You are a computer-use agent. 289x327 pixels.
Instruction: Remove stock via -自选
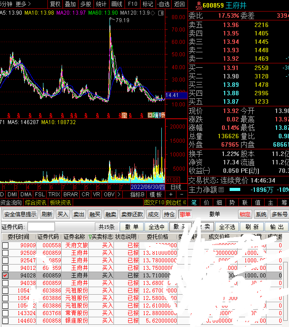pyautogui.click(x=164, y=4)
